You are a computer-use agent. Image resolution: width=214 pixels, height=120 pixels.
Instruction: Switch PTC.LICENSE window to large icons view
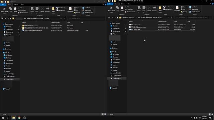(x=212, y=114)
